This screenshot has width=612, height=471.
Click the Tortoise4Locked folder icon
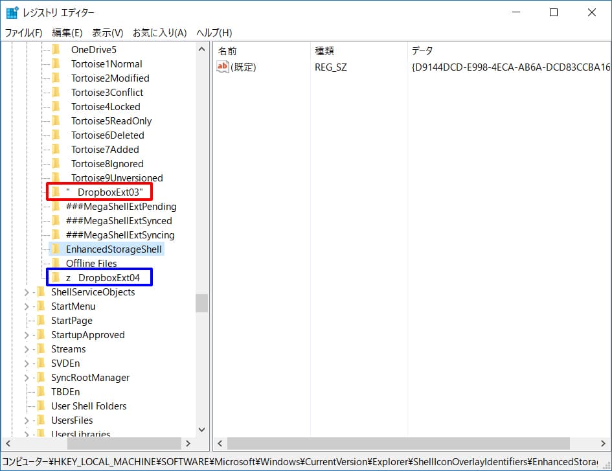pos(56,107)
